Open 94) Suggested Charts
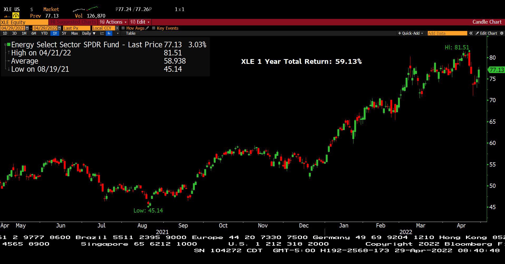This screenshot has height=264, width=505. (73, 22)
